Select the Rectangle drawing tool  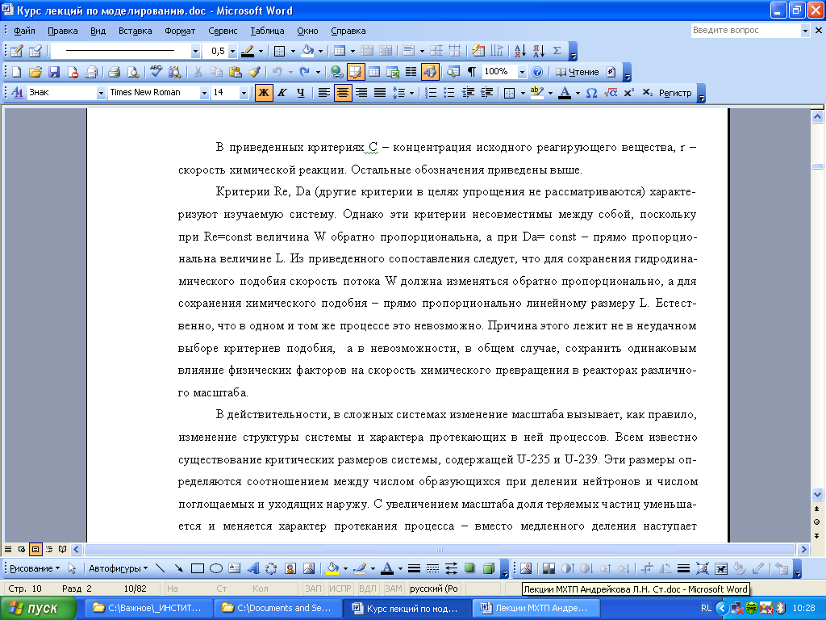click(x=198, y=568)
